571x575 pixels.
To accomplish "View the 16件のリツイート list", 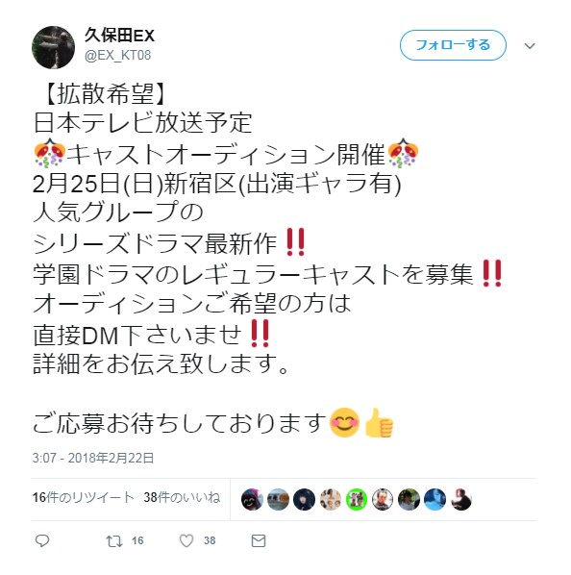I will click(83, 498).
